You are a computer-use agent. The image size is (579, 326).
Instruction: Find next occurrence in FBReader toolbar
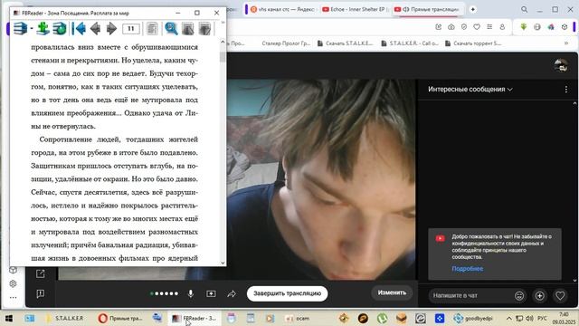pos(204,28)
